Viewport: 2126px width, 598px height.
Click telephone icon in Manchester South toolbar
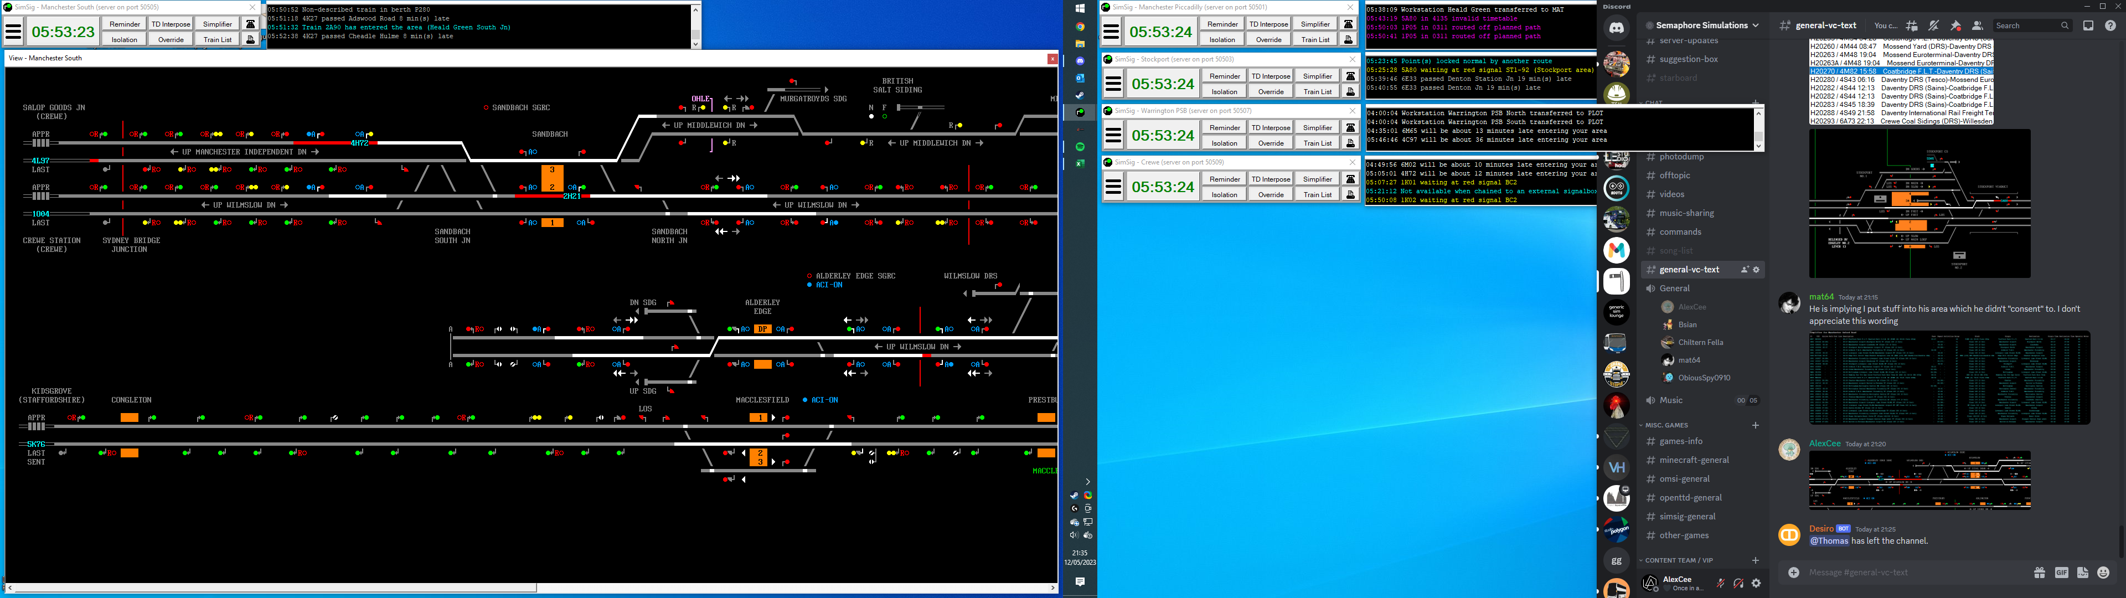(x=251, y=24)
